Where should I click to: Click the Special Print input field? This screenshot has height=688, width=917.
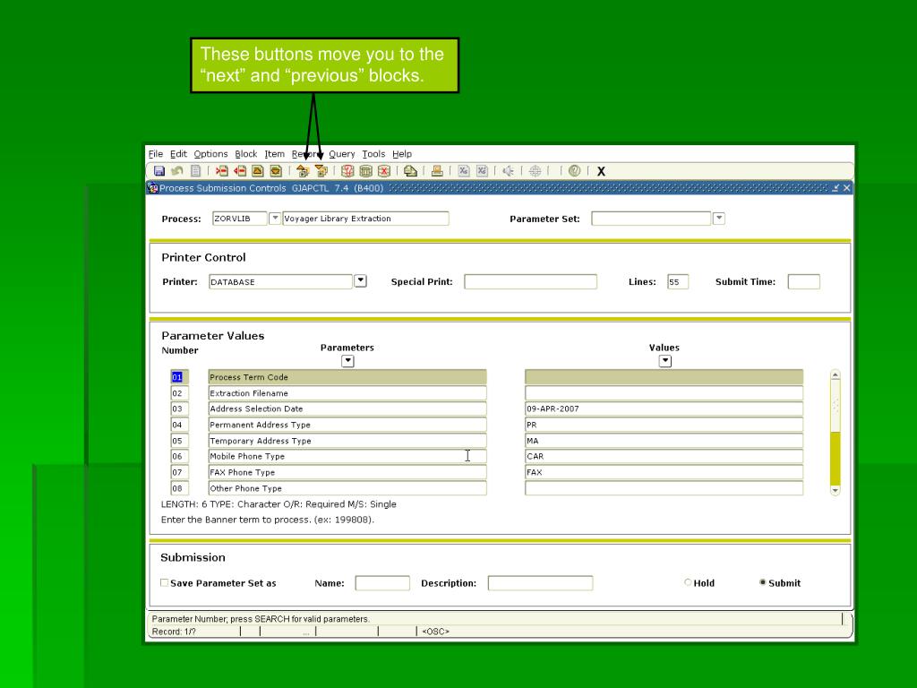530,281
